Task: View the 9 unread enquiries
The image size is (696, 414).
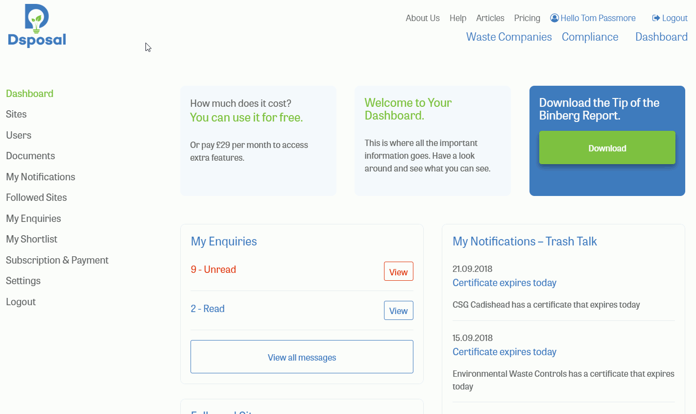Action: (398, 271)
